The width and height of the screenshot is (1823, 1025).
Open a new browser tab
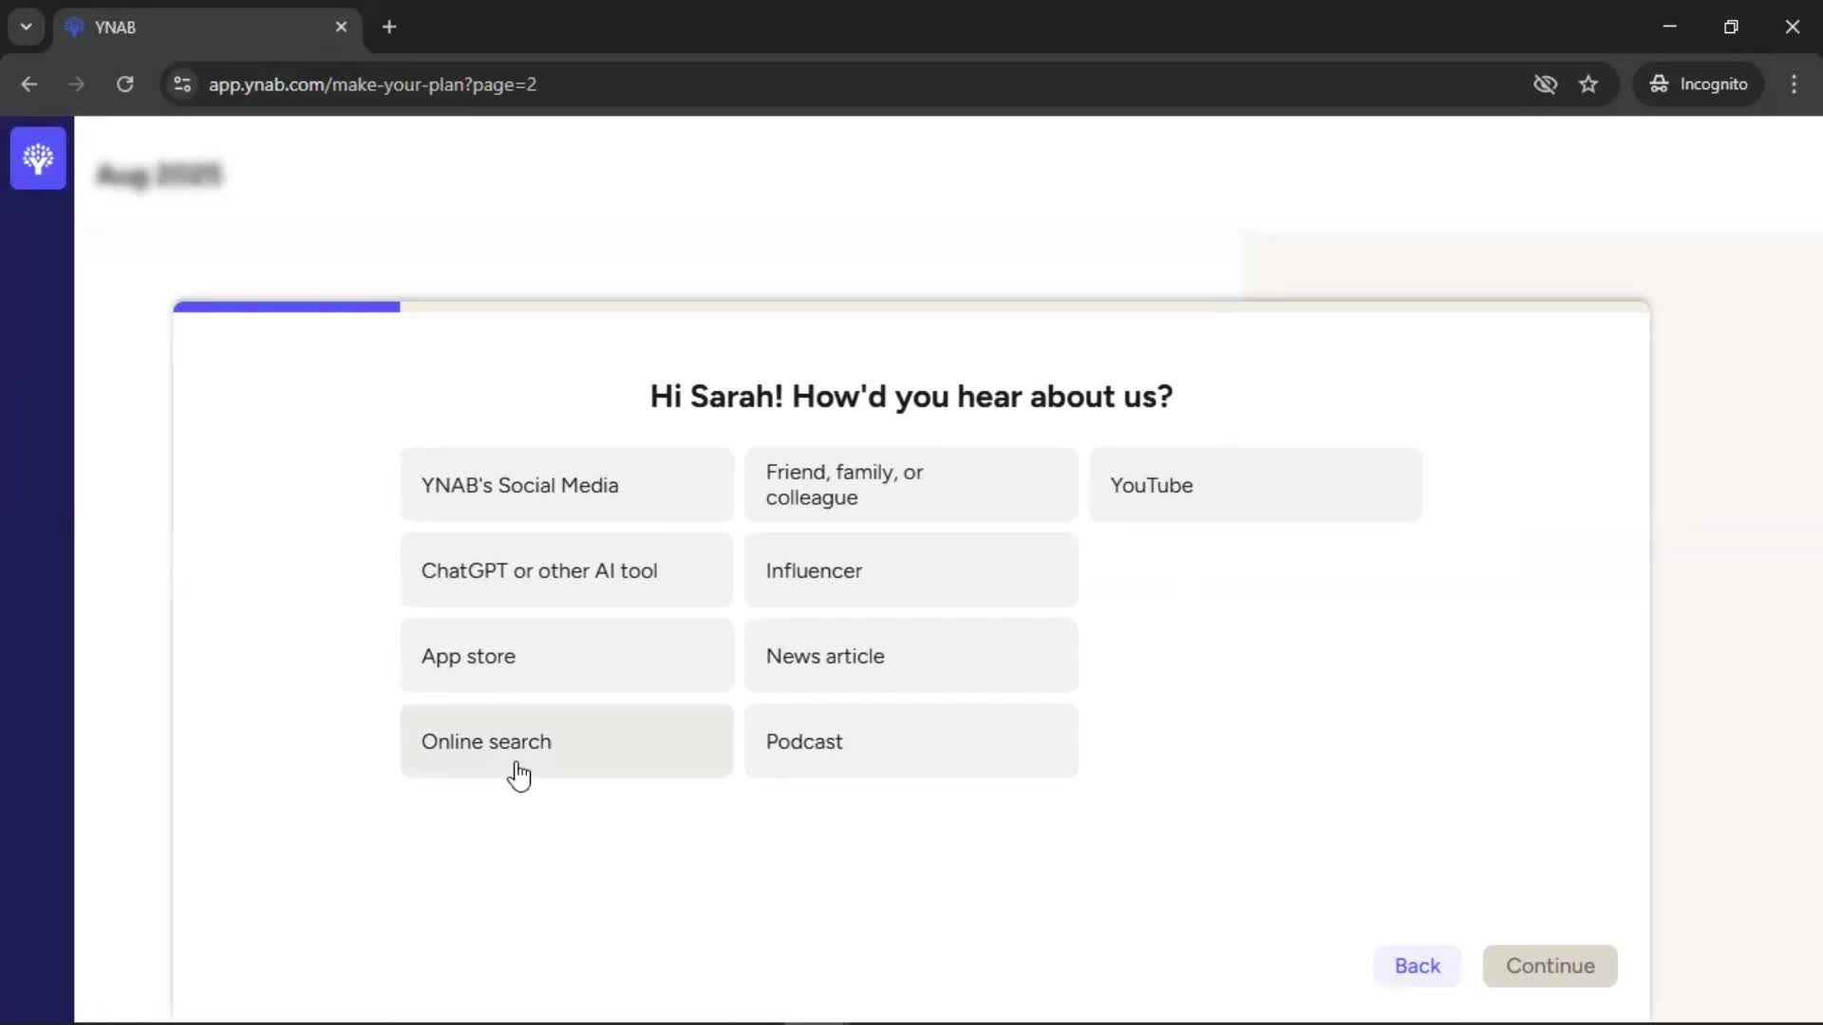[x=389, y=27]
